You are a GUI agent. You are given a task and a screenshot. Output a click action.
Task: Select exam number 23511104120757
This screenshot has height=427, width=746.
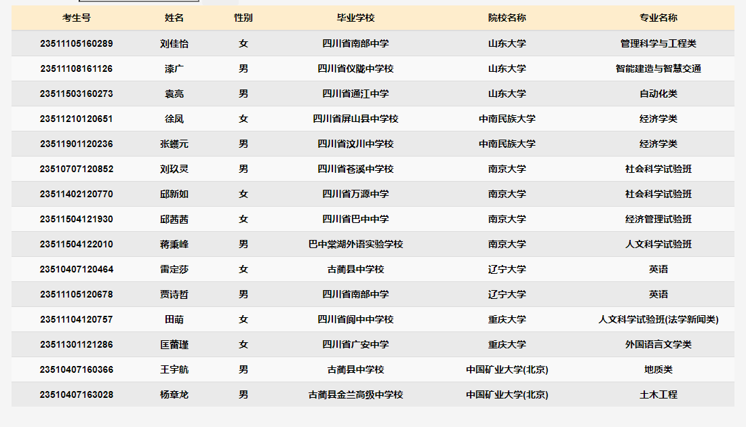coord(77,320)
